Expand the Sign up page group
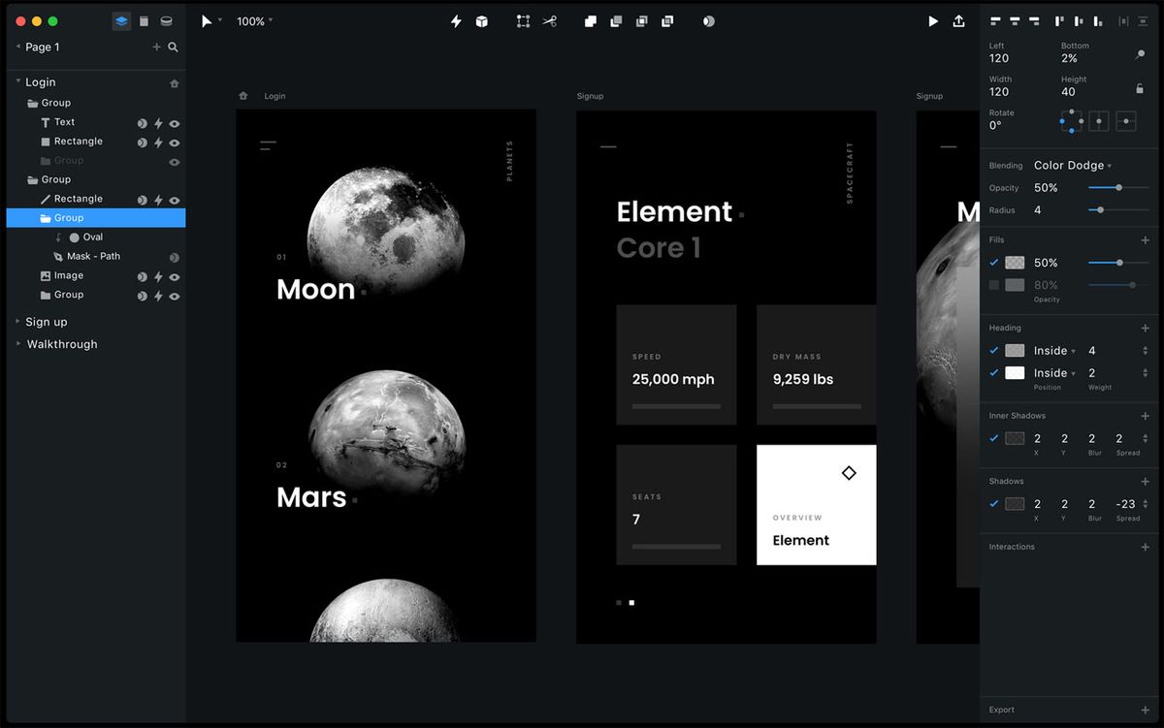 click(17, 321)
